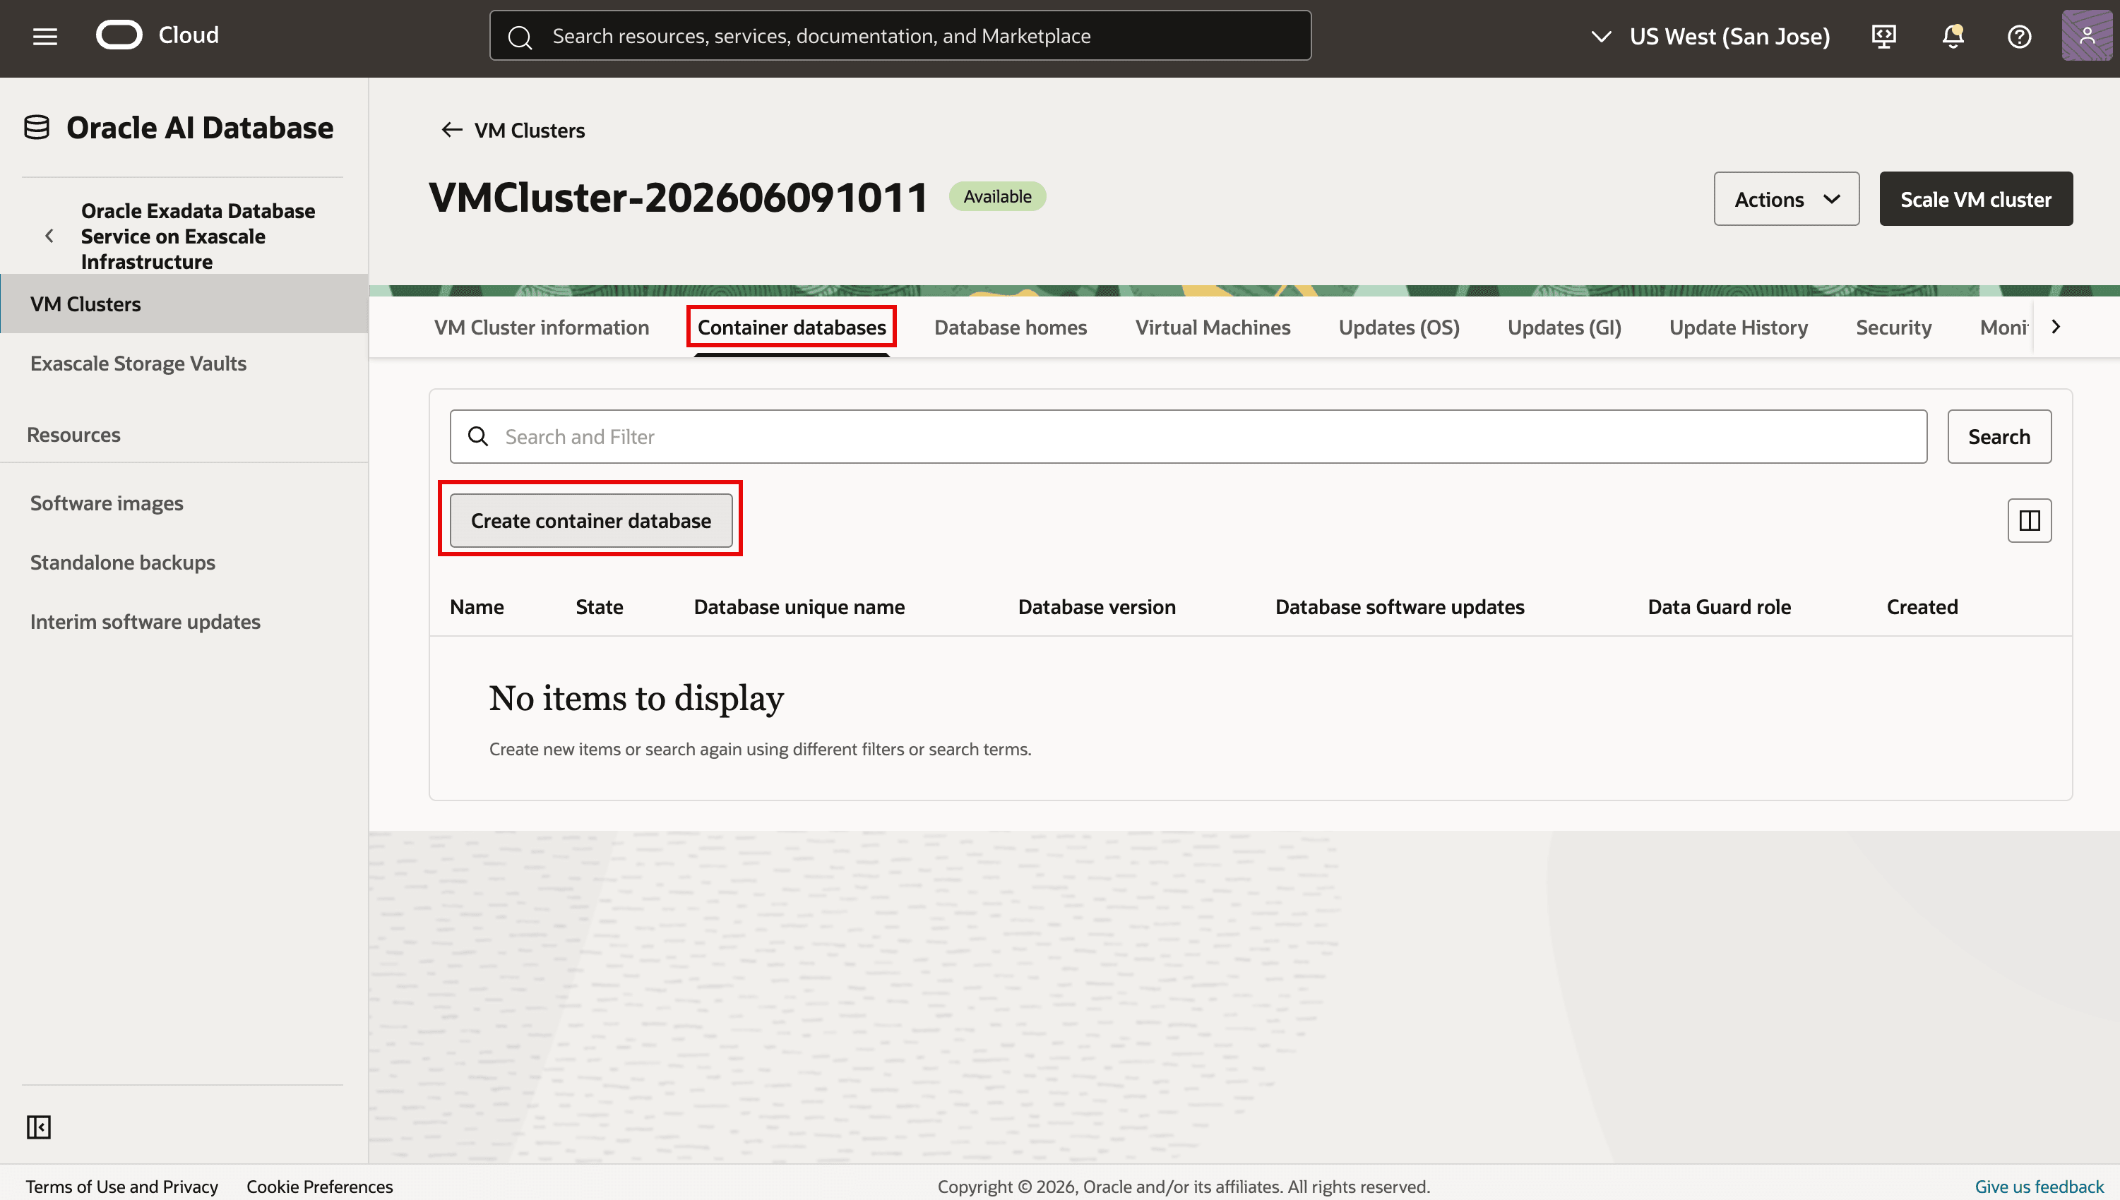
Task: Click Create container database button
Action: [591, 521]
